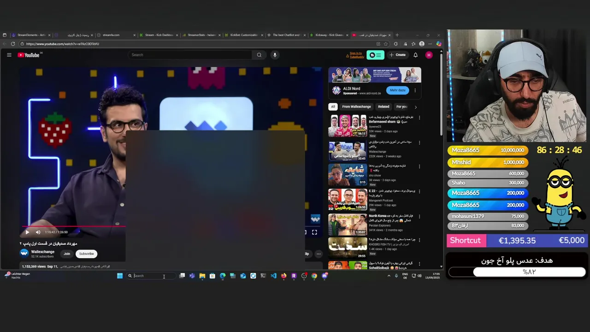Screen dimensions: 590x332
Task: Open options for Befarmaeed sham video
Action: 419,118
